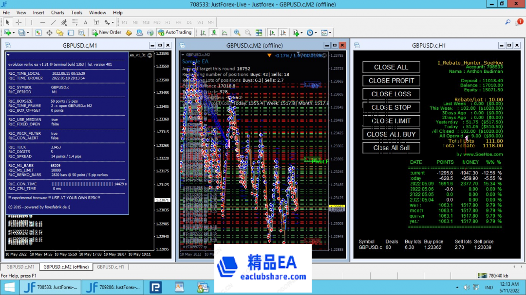
Task: Click the search magnifier icon at top right
Action: click(507, 22)
